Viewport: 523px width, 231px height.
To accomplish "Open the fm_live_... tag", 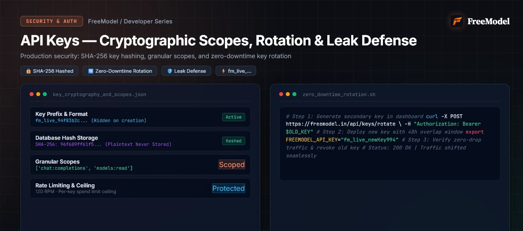I will point(236,71).
